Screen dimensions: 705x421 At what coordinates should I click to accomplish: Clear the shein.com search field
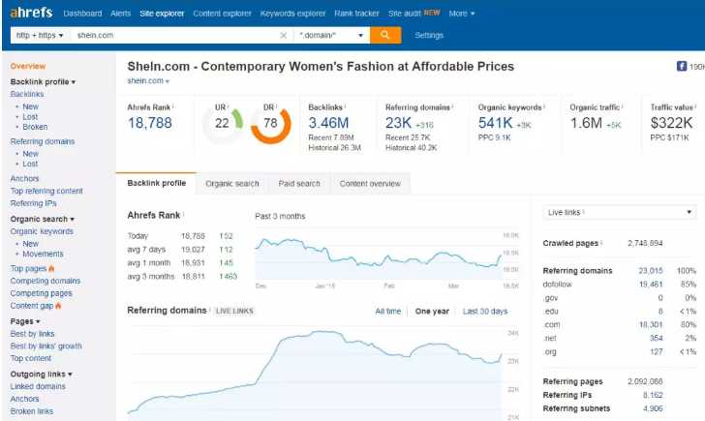(283, 36)
